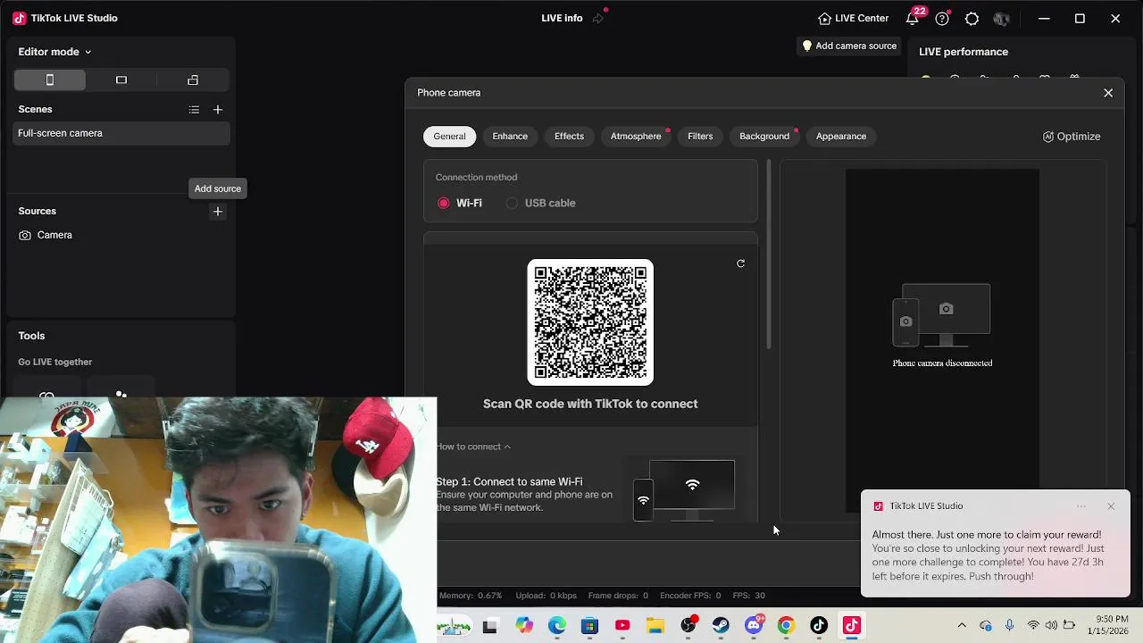Open the help question mark icon
Image resolution: width=1143 pixels, height=643 pixels.
(942, 18)
